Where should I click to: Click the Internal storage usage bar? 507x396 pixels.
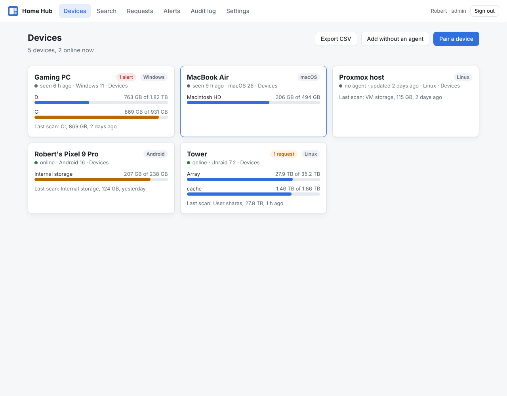101,179
